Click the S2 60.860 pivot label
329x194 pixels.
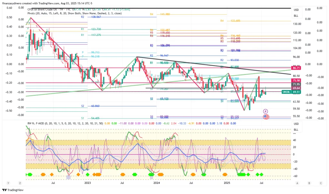click(90, 106)
